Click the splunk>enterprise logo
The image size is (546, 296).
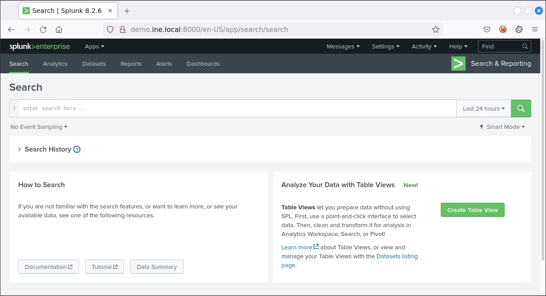(x=40, y=46)
